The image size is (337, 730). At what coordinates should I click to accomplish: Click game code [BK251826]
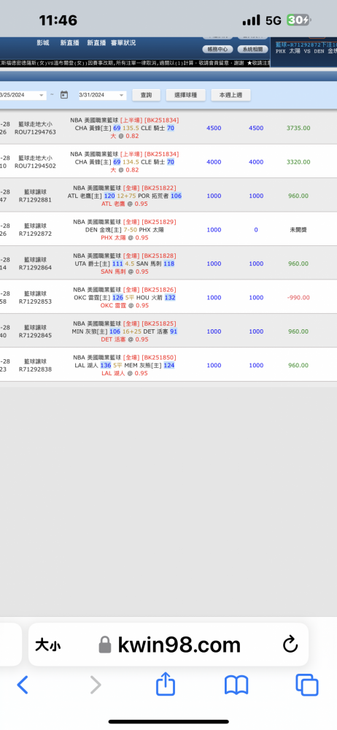[159, 290]
